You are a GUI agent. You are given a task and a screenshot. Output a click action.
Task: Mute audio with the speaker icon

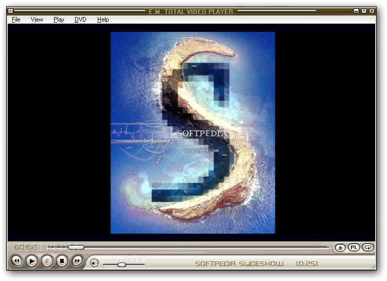point(94,264)
